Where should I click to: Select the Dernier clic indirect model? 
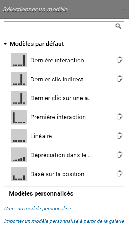(57, 79)
